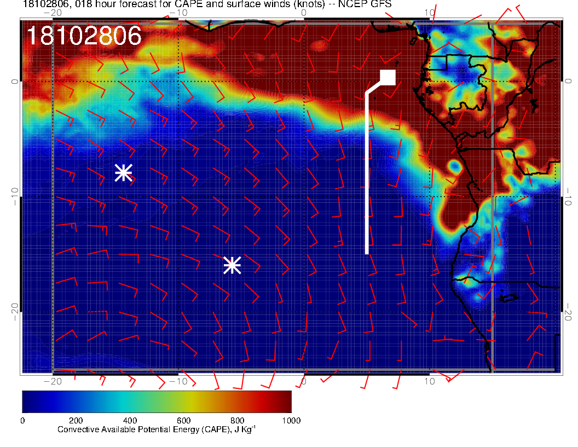The image size is (578, 447).
Task: Click the forecast title text mentioning NCEP GFS
Action: click(207, 4)
